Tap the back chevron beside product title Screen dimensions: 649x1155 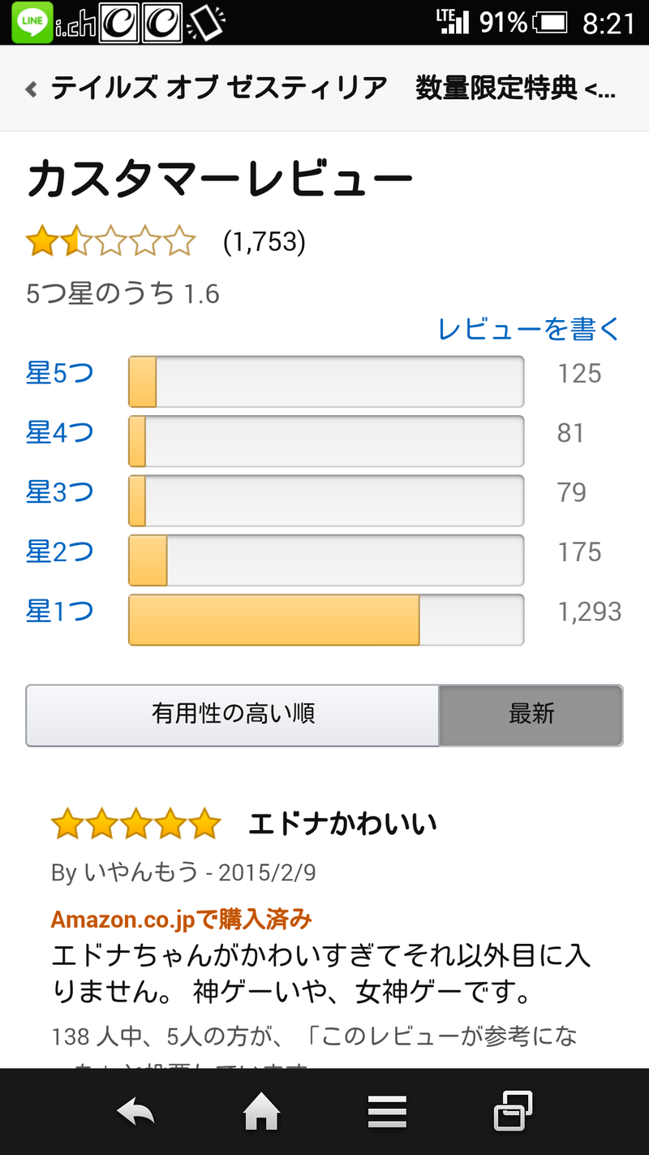point(32,89)
